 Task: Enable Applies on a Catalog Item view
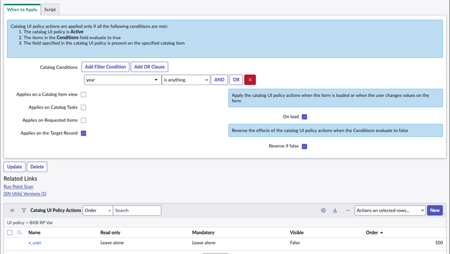point(83,94)
